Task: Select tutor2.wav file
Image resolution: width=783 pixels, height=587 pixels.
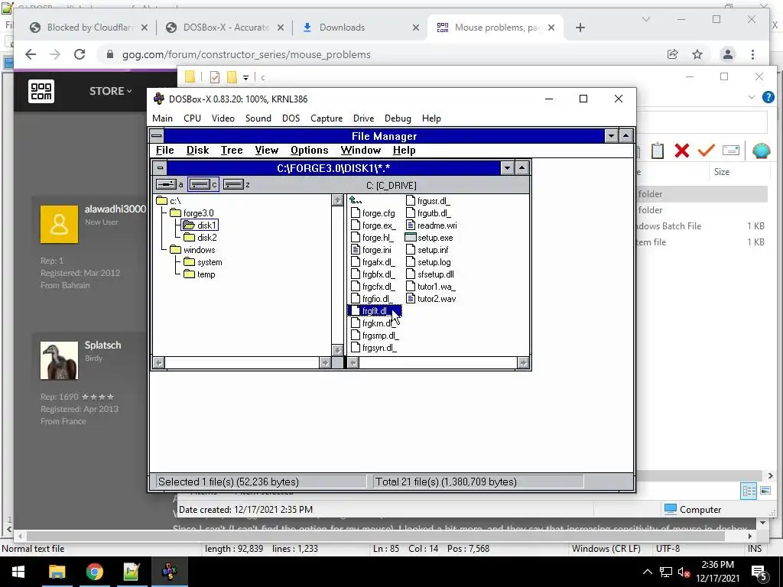Action: coord(431,299)
